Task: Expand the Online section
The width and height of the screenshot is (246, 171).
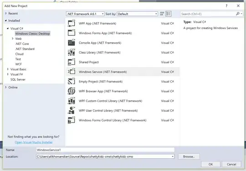Action: tap(6, 87)
